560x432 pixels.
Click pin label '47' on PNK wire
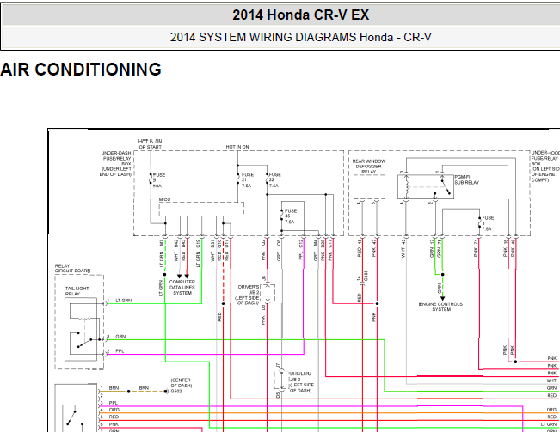pos(374,241)
